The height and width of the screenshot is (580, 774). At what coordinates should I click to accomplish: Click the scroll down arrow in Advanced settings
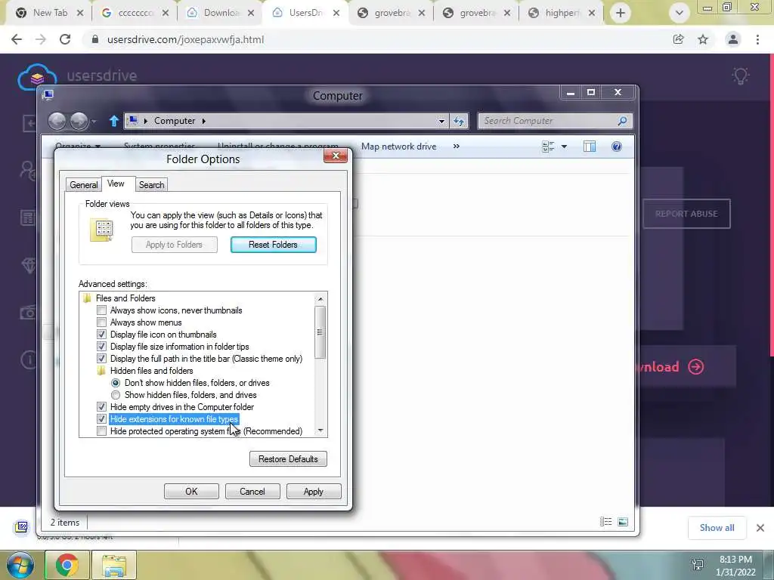point(320,430)
